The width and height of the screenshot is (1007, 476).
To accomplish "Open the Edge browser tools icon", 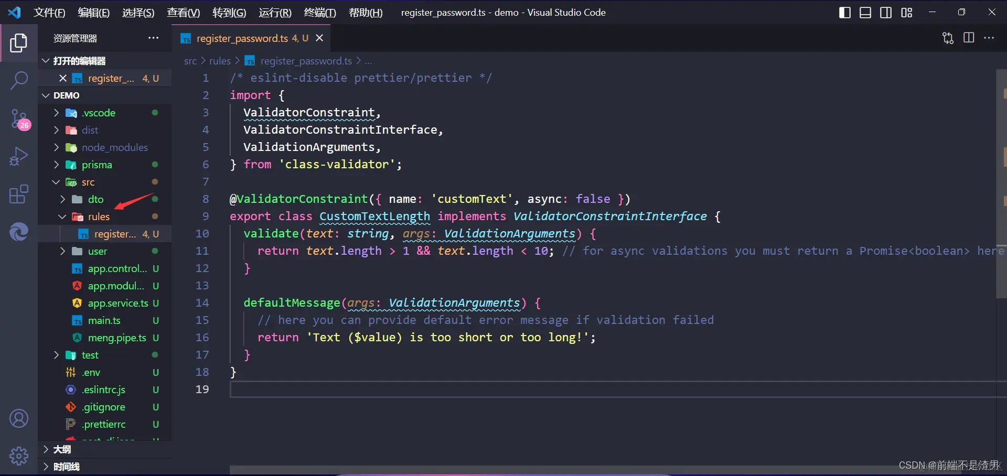I will coord(19,232).
